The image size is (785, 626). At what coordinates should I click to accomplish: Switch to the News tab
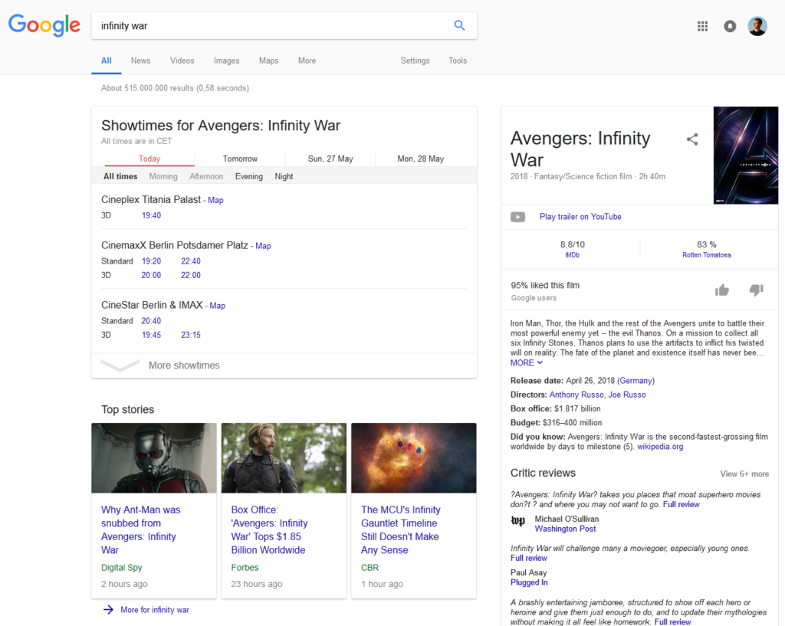point(140,61)
